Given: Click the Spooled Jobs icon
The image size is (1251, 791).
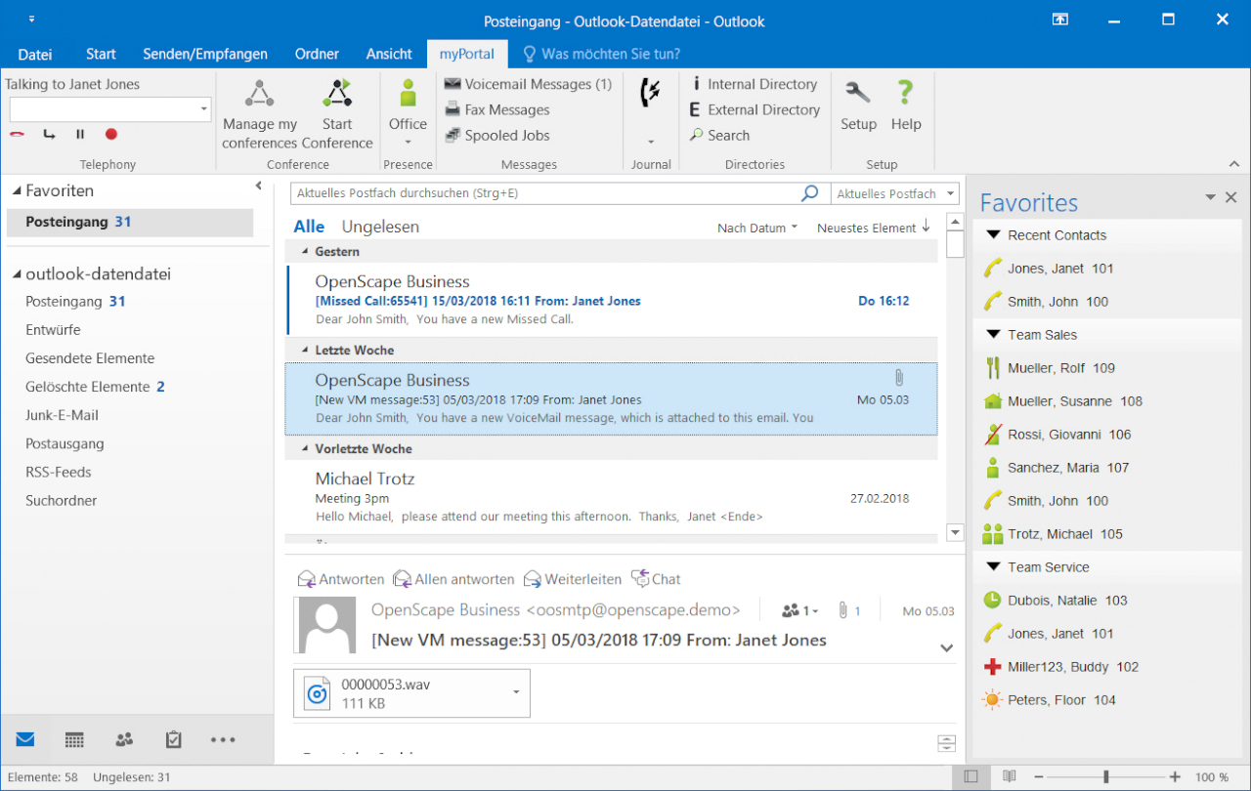Looking at the screenshot, I should pos(453,135).
